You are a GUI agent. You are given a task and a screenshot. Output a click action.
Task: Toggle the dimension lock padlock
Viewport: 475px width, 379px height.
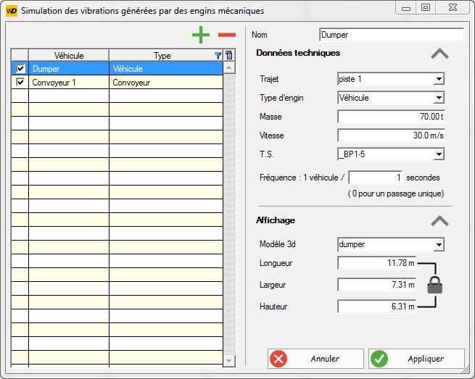tap(434, 285)
